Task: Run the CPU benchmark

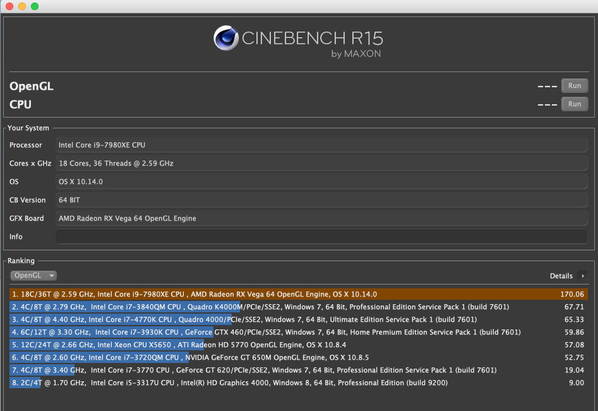Action: 575,104
